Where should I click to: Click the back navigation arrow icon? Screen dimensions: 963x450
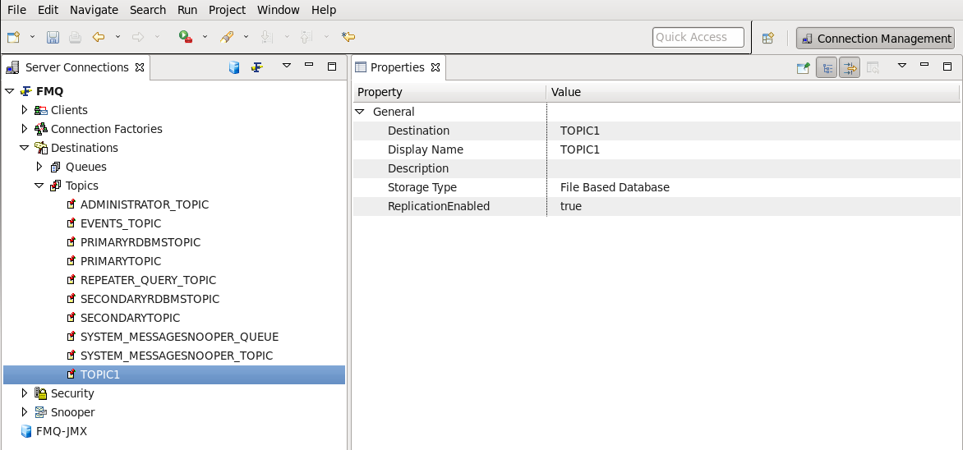coord(99,38)
